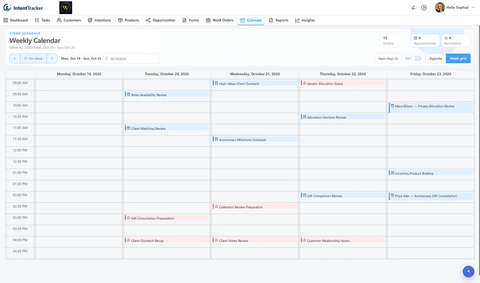Screen dimensions: 480x283
Task: Click the Work Orders briefcase icon
Action: [x=208, y=20]
